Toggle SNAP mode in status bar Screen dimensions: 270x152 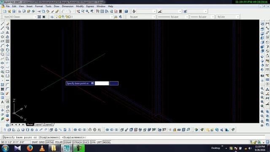[35, 142]
